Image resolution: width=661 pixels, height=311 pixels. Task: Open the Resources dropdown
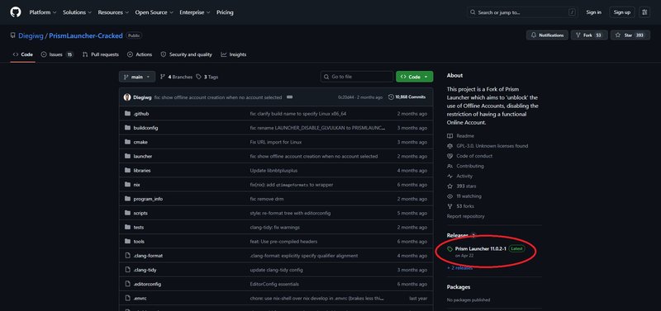click(x=113, y=12)
